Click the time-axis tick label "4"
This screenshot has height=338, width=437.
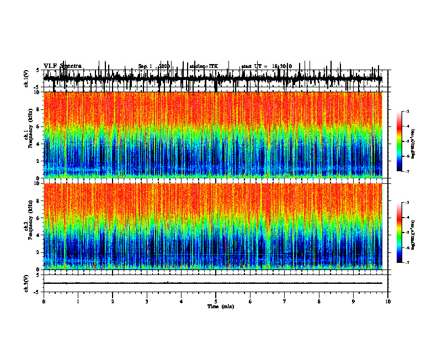[x=182, y=301]
